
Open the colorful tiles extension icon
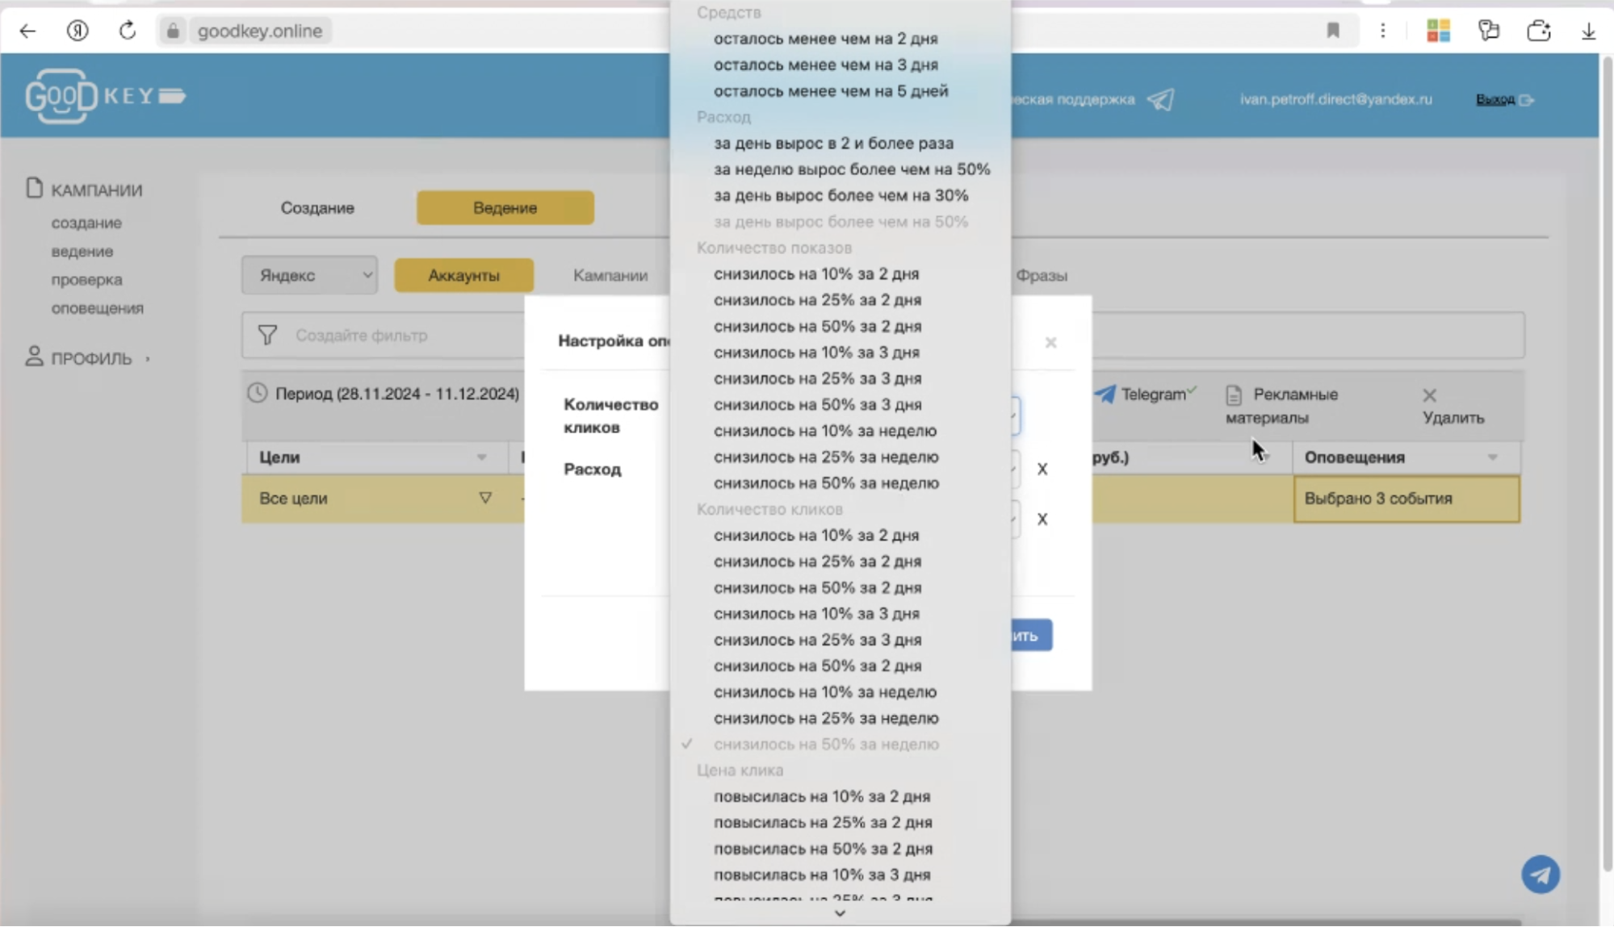1438,31
